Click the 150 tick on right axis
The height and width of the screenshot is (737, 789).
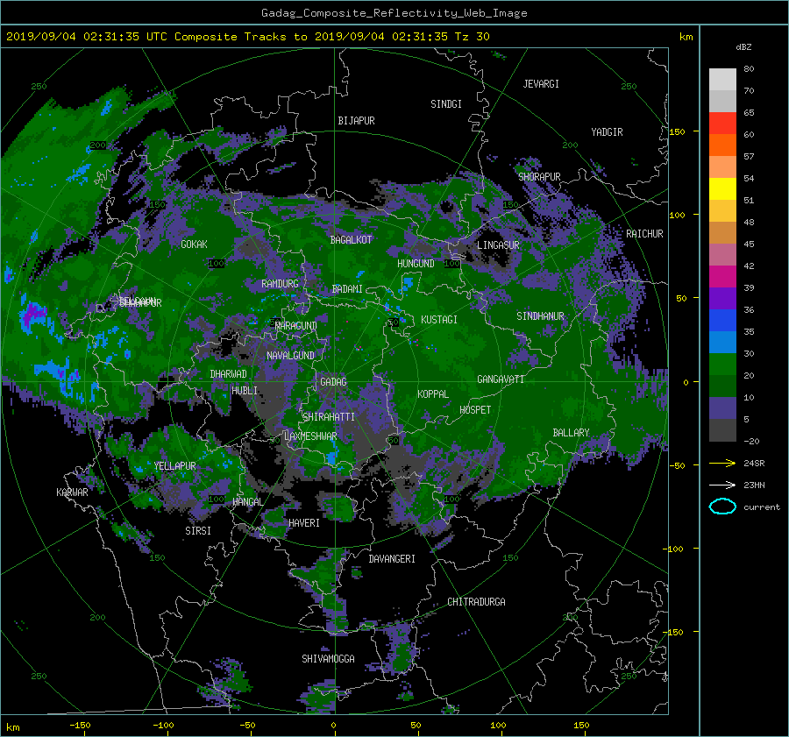pos(677,131)
